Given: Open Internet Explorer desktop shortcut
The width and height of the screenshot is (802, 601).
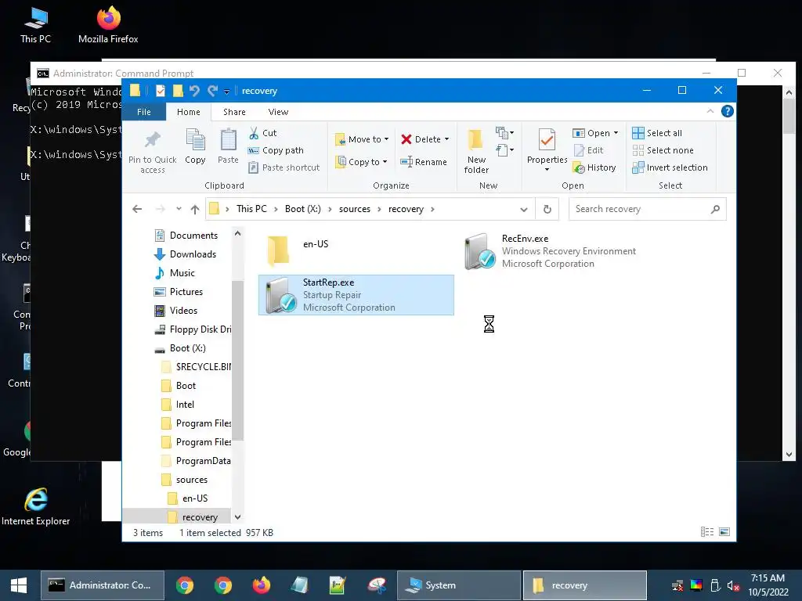Looking at the screenshot, I should (x=36, y=506).
